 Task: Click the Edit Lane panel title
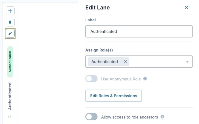[98, 8]
